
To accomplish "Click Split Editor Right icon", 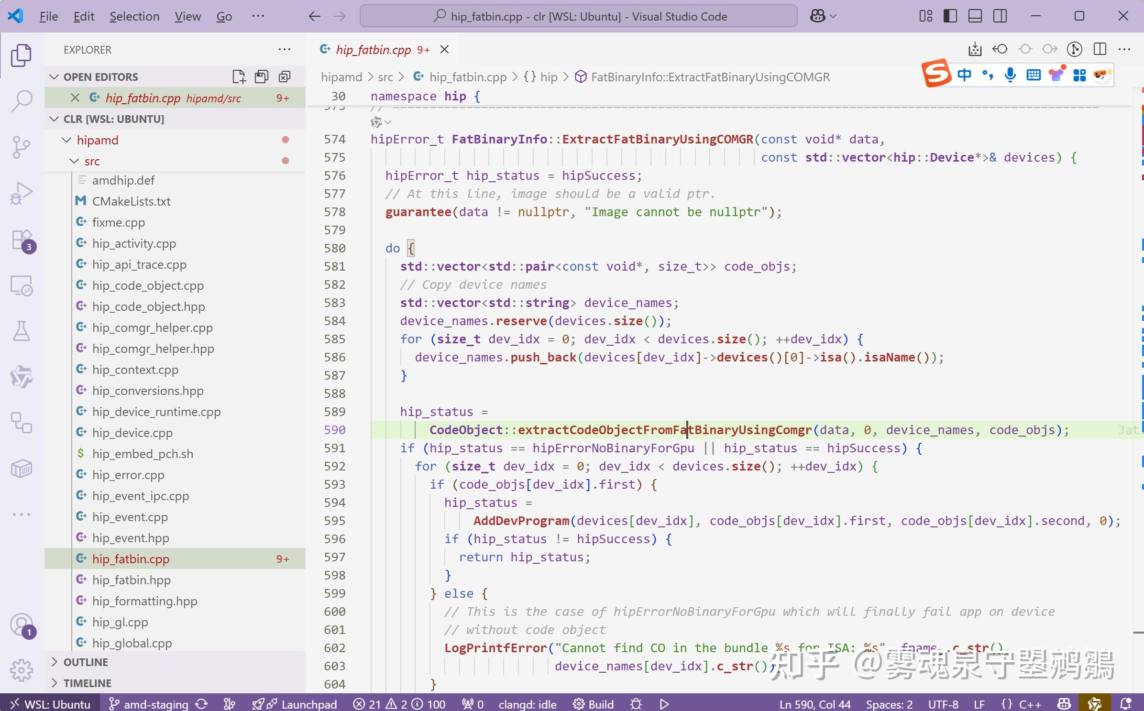I will [x=1100, y=49].
